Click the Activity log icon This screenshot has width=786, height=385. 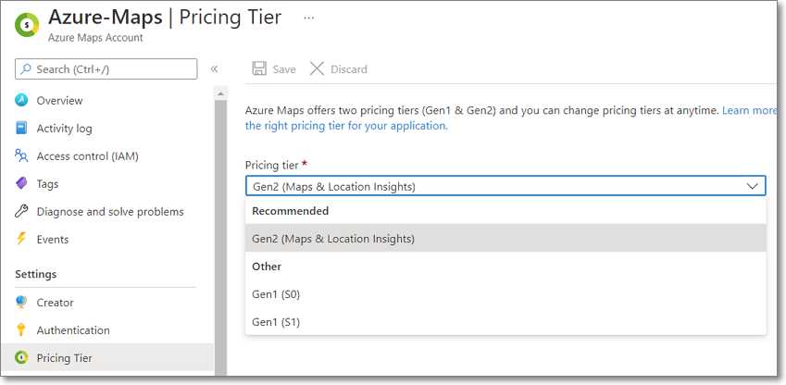click(21, 129)
